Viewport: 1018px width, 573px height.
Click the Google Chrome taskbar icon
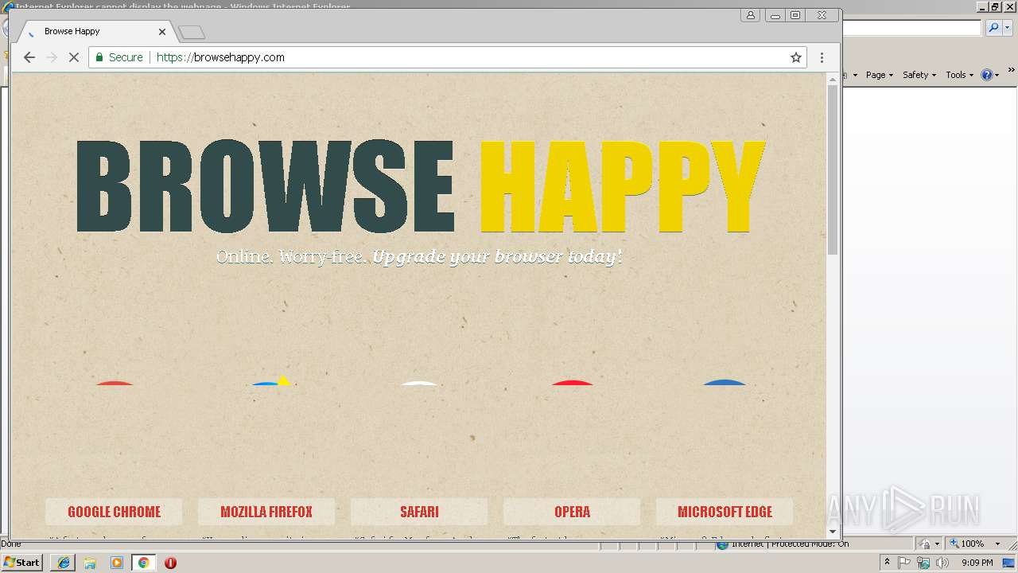(x=143, y=563)
